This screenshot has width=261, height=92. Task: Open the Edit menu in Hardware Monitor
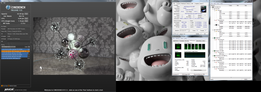coord(214,4)
